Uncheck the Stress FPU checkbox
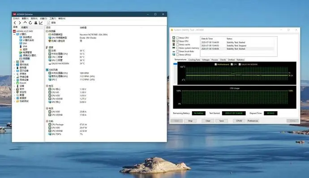Viewport: 309px width, 178px height. pyautogui.click(x=177, y=41)
